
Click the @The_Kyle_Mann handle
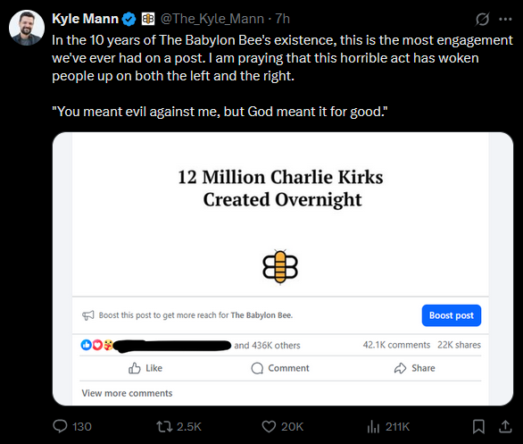coord(212,19)
